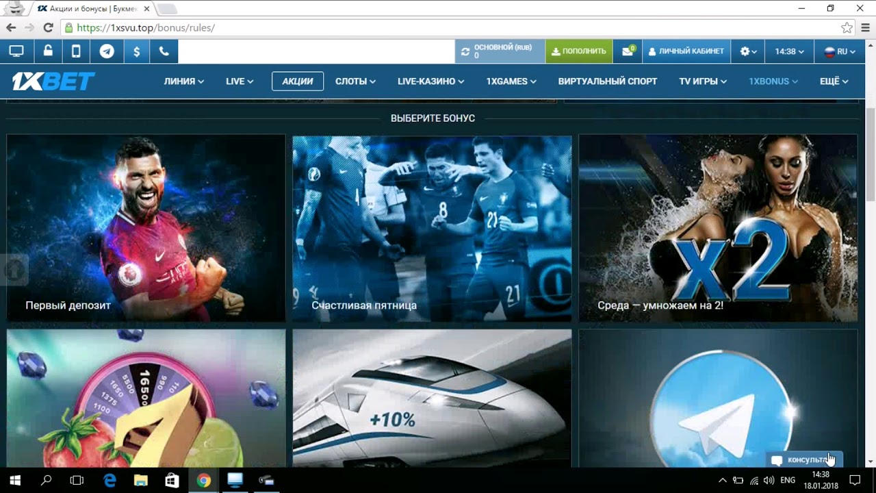Open File Explorer from the taskbar
Screen dimensions: 876x493
point(140,481)
